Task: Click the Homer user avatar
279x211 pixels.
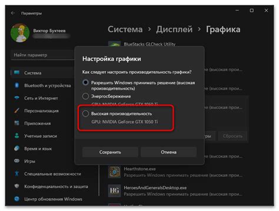Action: (x=20, y=33)
